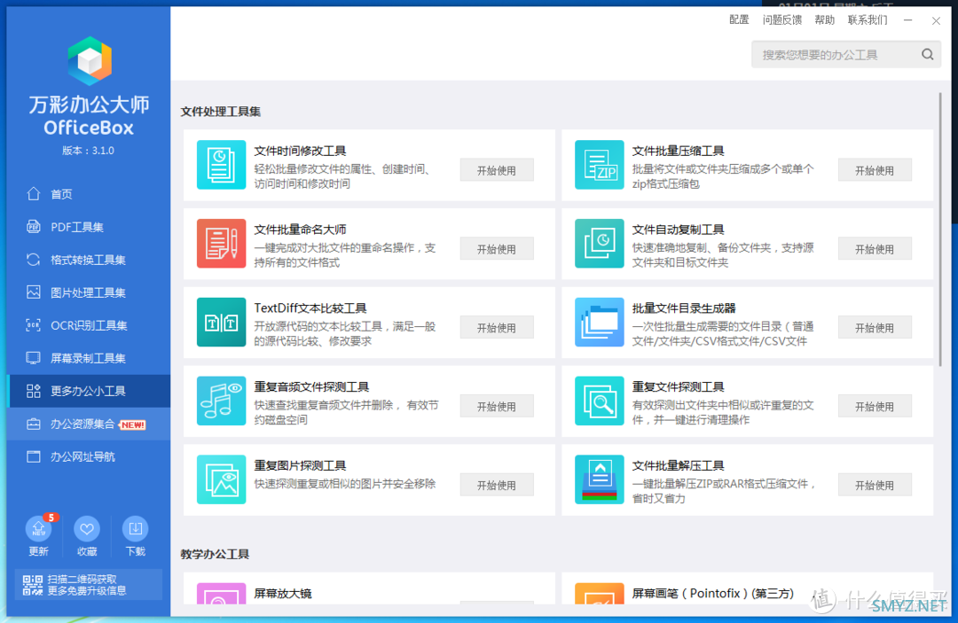Click the search magnifier icon
Viewport: 958px width, 623px height.
tap(928, 54)
